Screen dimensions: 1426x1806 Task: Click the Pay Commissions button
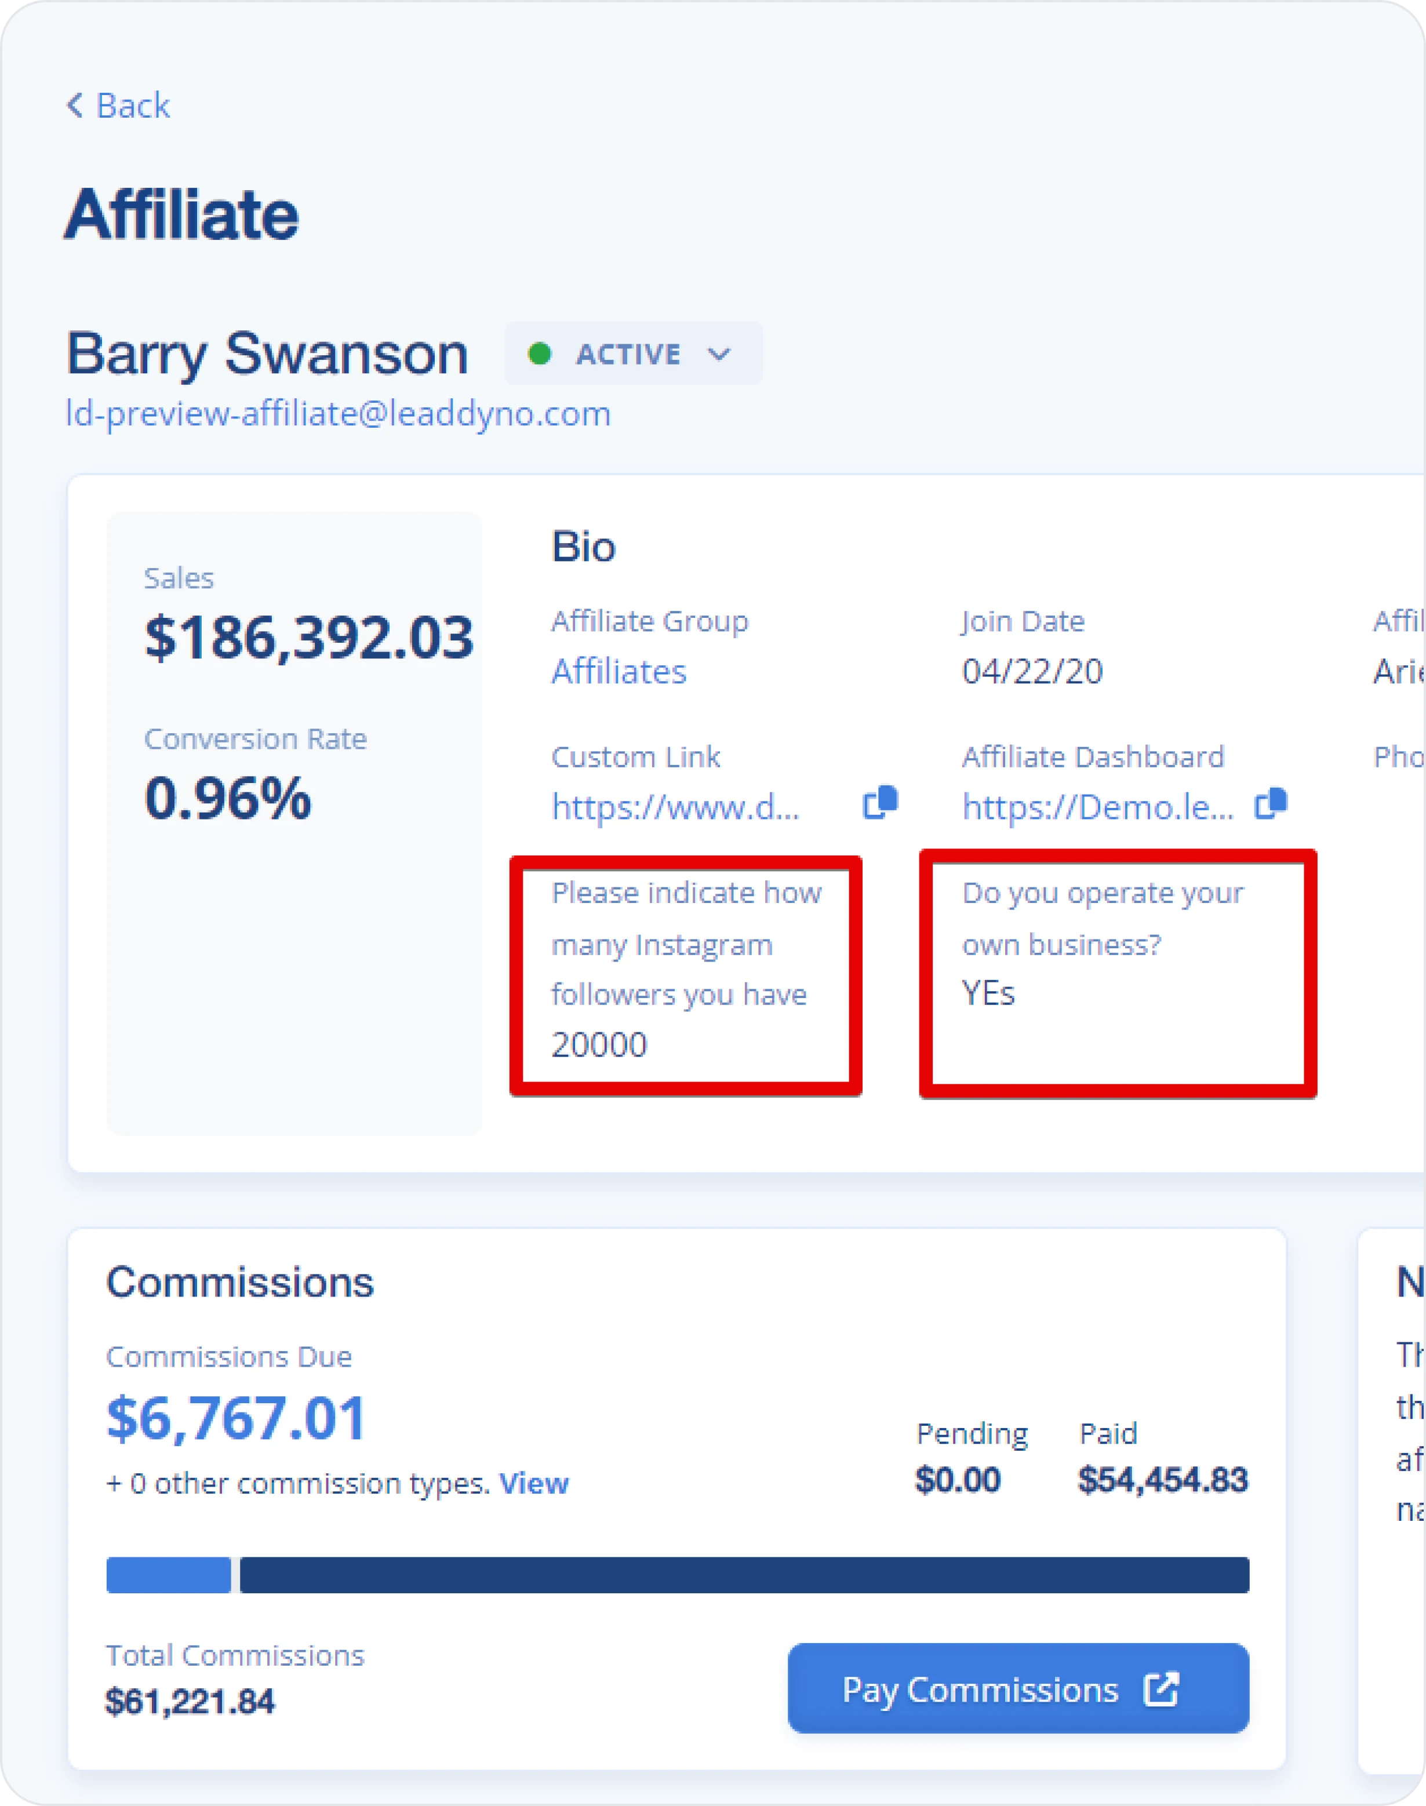coord(1018,1689)
